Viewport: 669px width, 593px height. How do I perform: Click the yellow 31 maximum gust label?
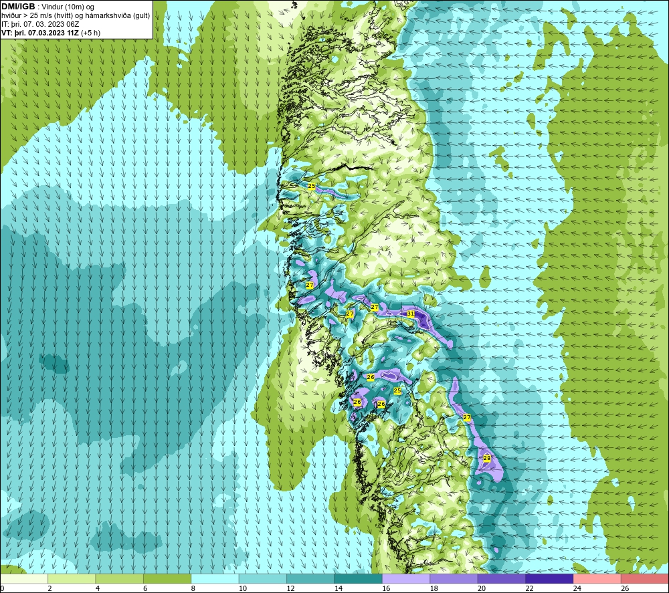[411, 314]
